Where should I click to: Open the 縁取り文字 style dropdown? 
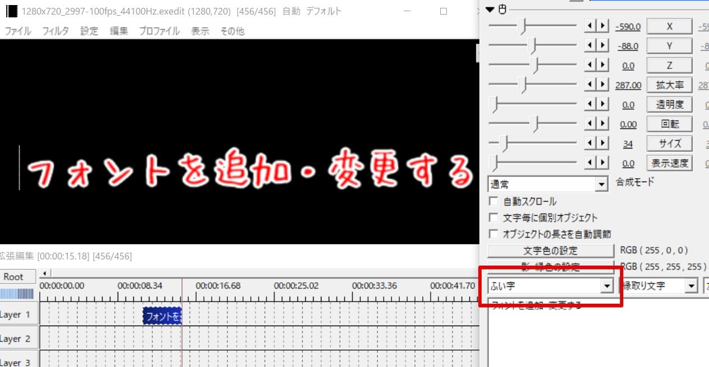coord(660,286)
